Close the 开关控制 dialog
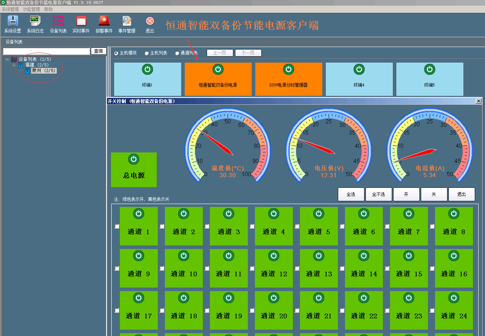The width and height of the screenshot is (485, 336). pos(478,101)
